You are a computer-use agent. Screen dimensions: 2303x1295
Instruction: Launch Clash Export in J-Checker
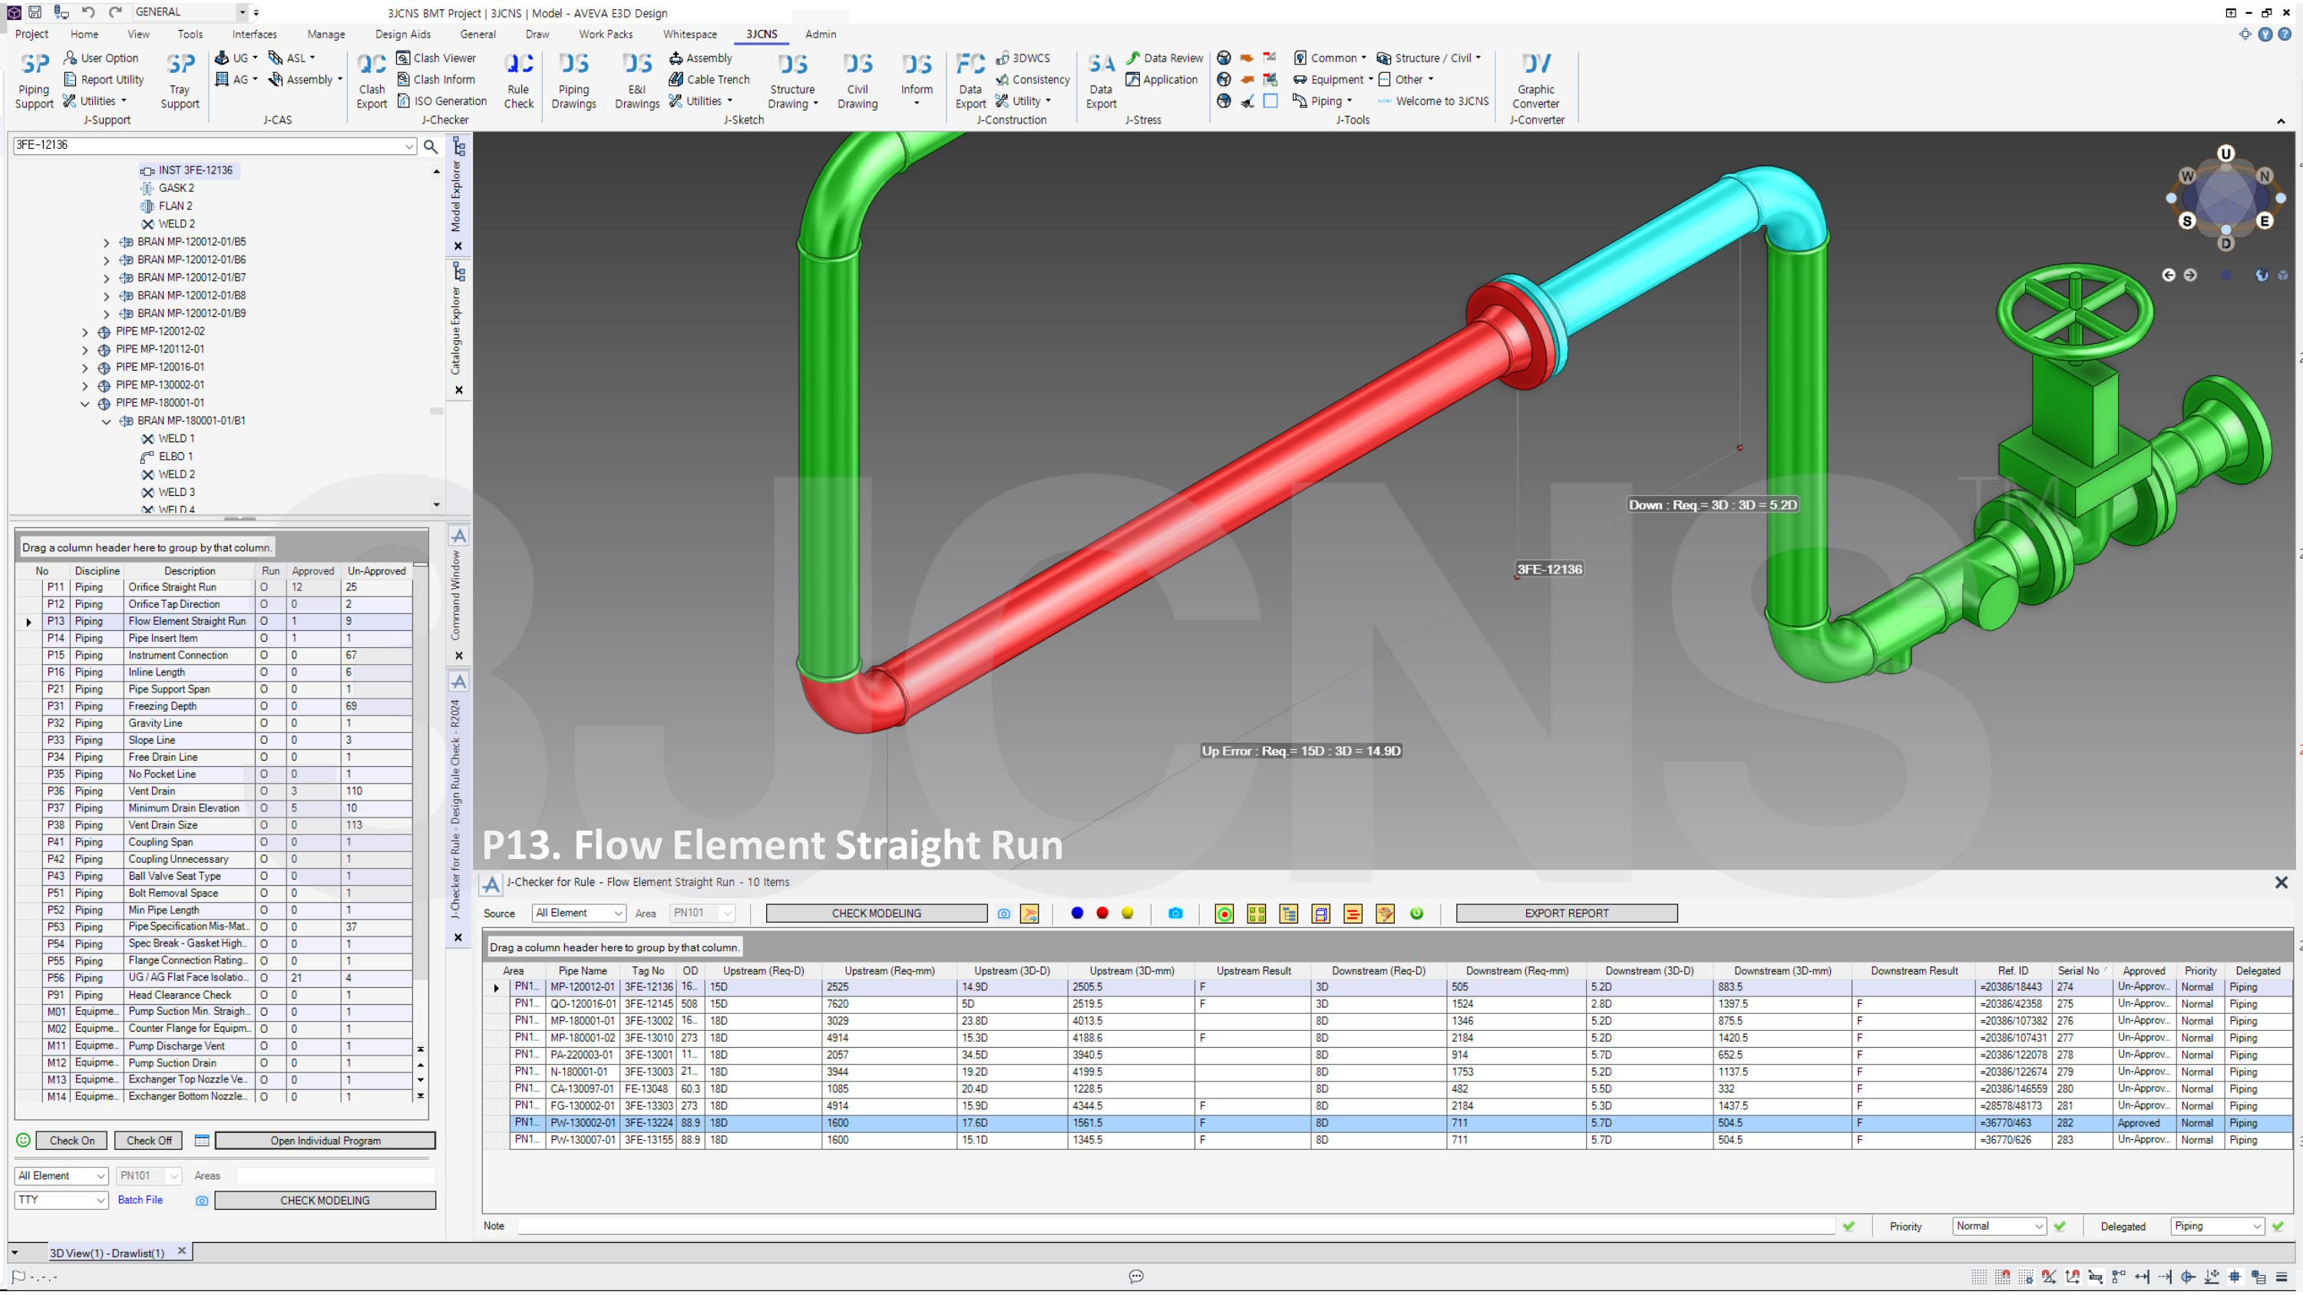coord(371,81)
